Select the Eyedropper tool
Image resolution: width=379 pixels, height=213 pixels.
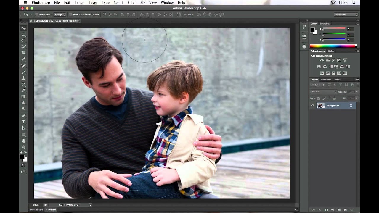[x=23, y=59]
